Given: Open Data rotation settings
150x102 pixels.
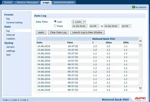Looking at the screenshot, I should coord(11,39).
